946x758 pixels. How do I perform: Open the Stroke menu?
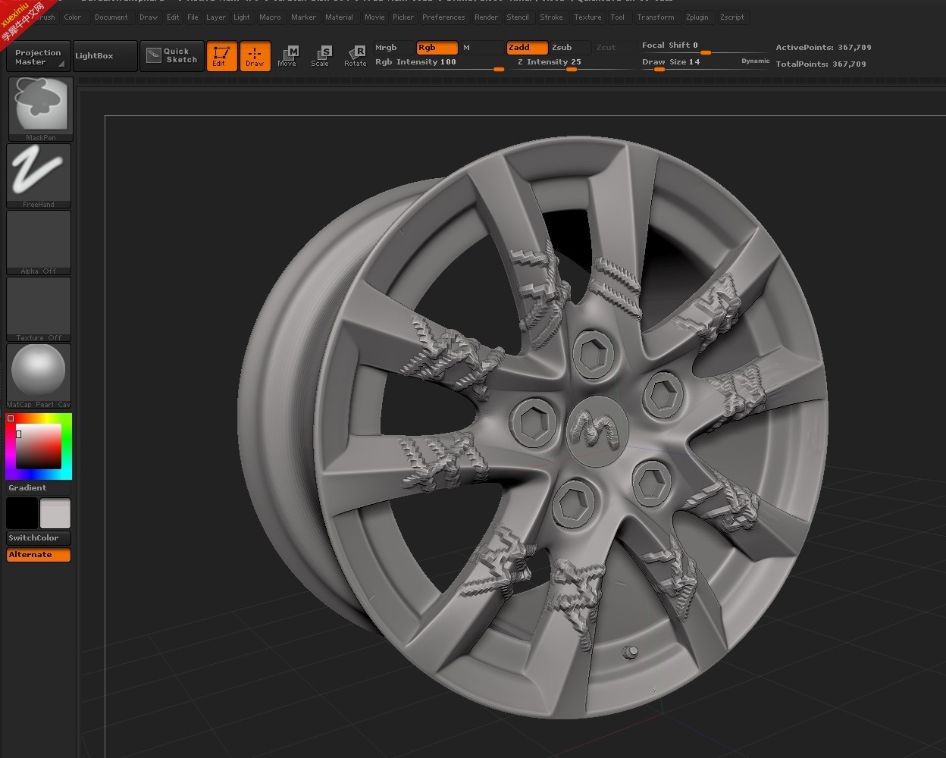(552, 17)
